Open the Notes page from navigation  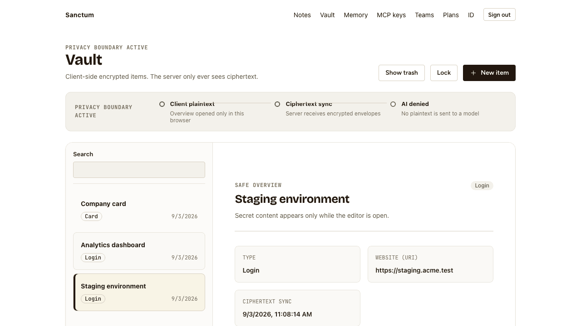click(x=302, y=15)
